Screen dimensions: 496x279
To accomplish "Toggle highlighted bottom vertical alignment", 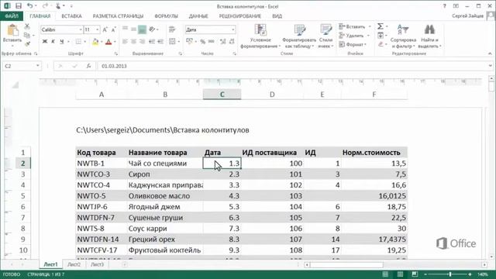I will click(142, 29).
